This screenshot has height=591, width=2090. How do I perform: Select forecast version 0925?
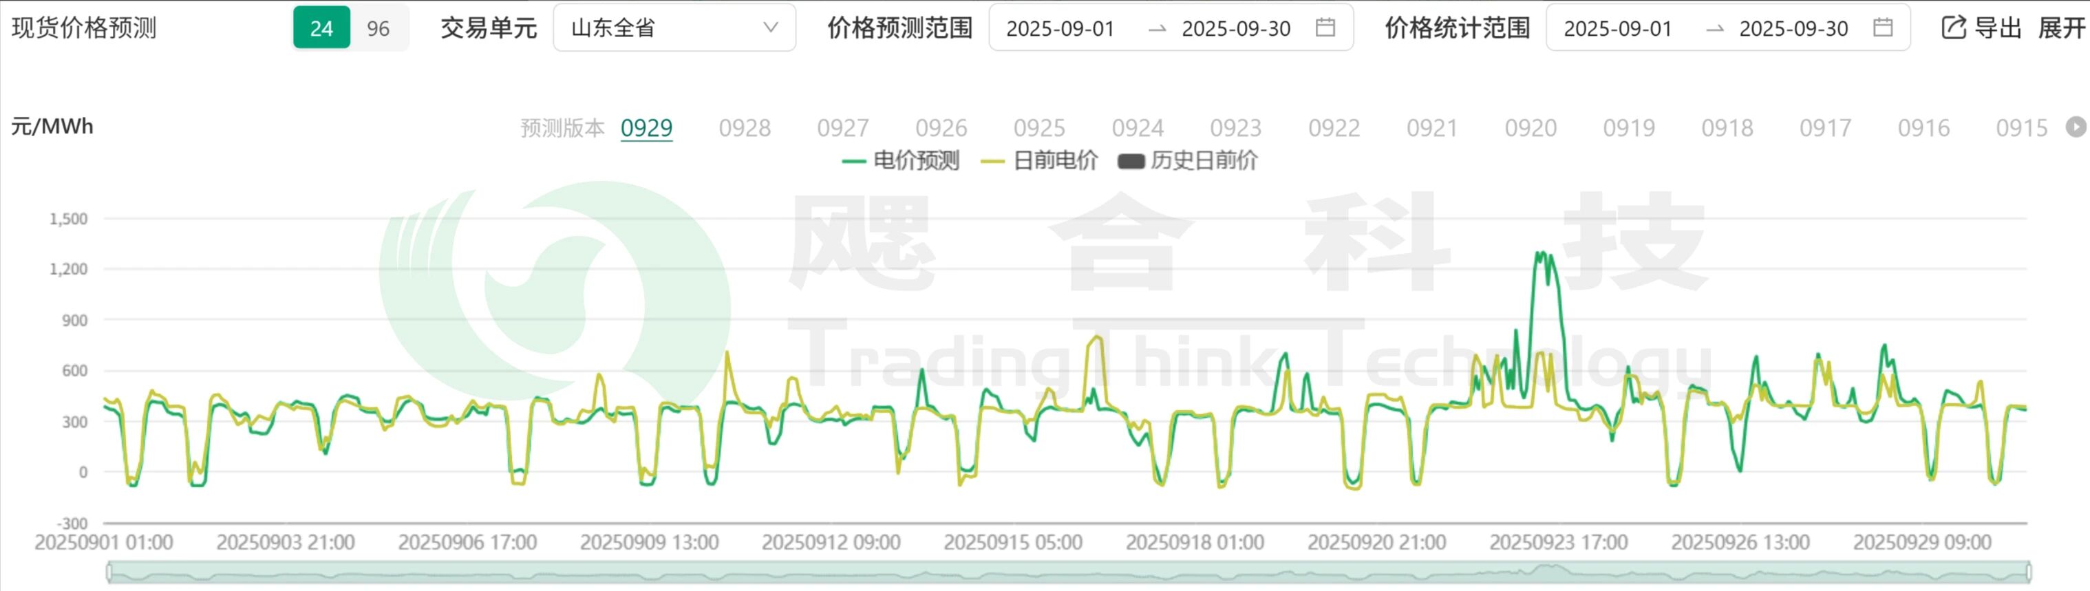[x=1038, y=128]
